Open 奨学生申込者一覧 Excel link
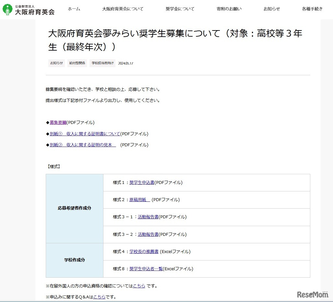The height and width of the screenshot is (302, 333). (x=146, y=269)
